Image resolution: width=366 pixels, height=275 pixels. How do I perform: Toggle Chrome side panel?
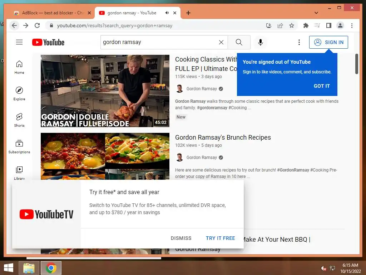[x=329, y=25]
